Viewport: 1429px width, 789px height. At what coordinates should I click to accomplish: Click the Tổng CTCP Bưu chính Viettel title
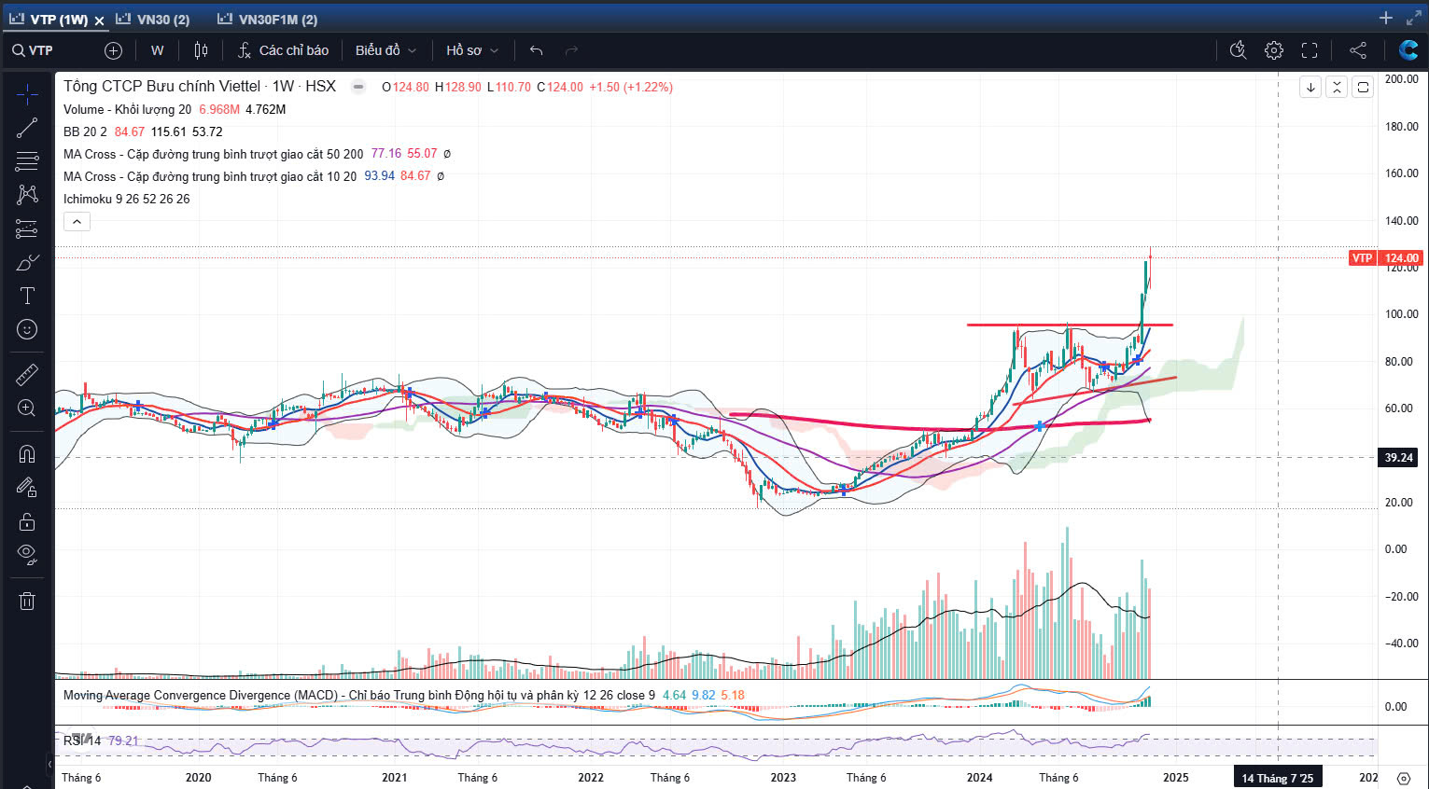pyautogui.click(x=161, y=86)
